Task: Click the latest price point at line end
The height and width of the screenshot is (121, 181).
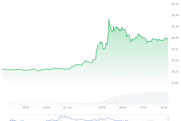Action: (x=168, y=39)
